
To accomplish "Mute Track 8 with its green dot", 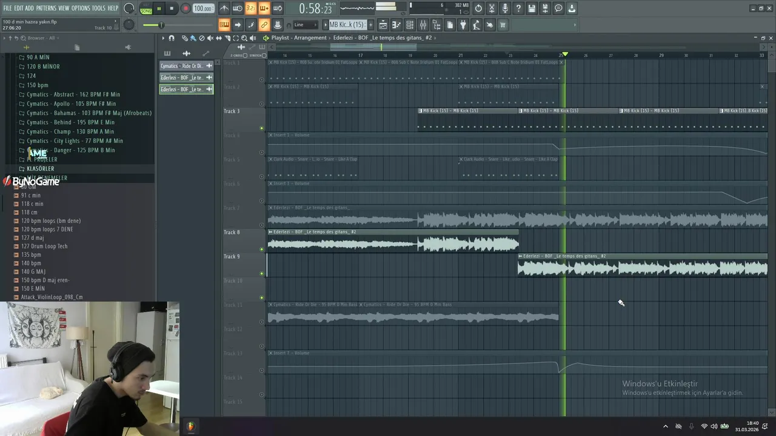I will (x=262, y=249).
